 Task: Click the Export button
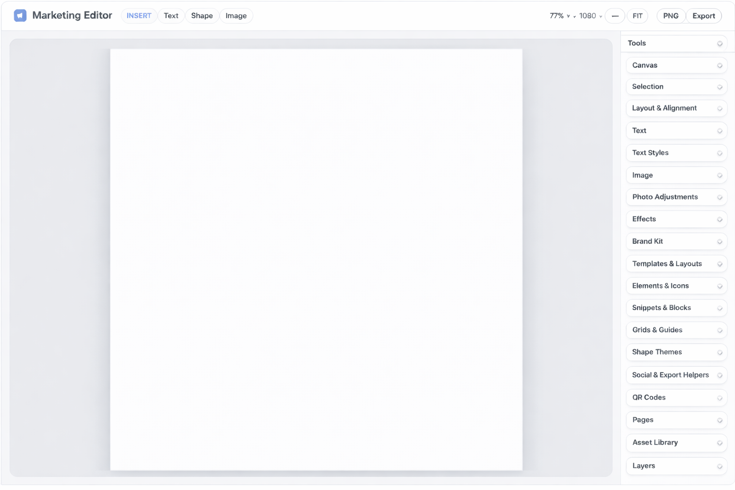point(703,16)
